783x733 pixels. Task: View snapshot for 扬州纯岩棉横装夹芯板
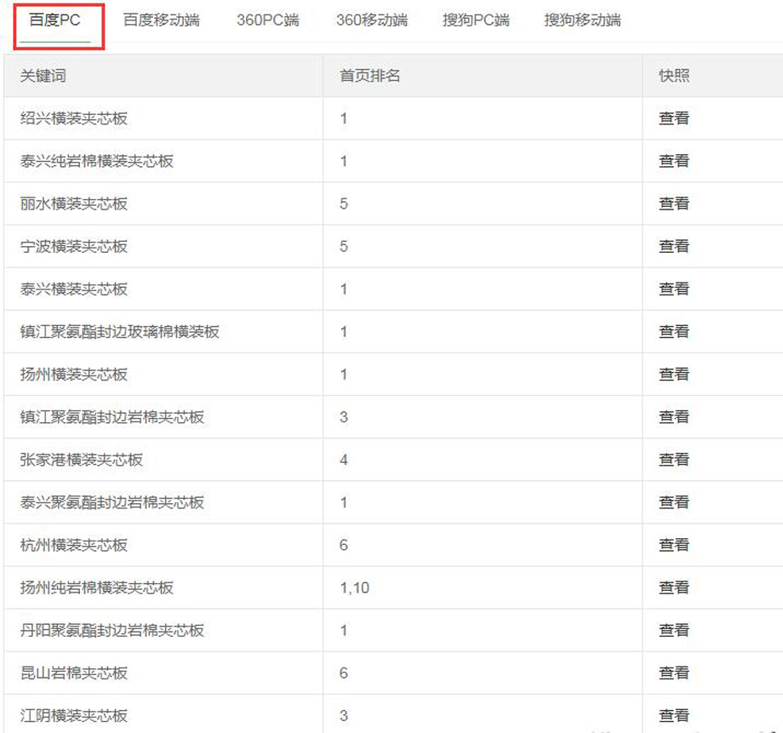(x=673, y=587)
